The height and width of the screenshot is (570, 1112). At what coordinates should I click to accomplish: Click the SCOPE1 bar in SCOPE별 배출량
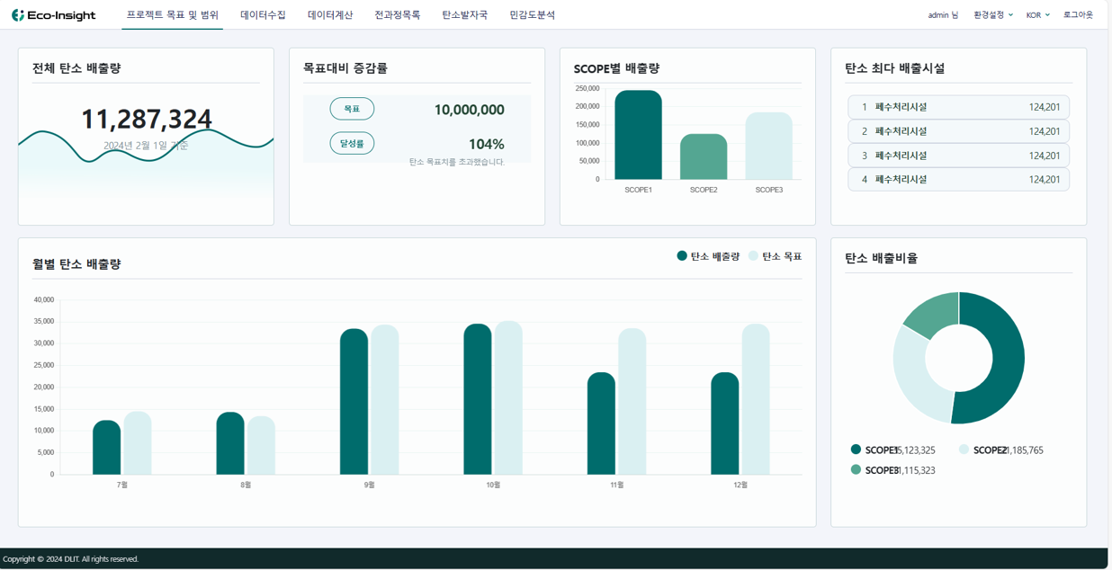click(x=638, y=135)
